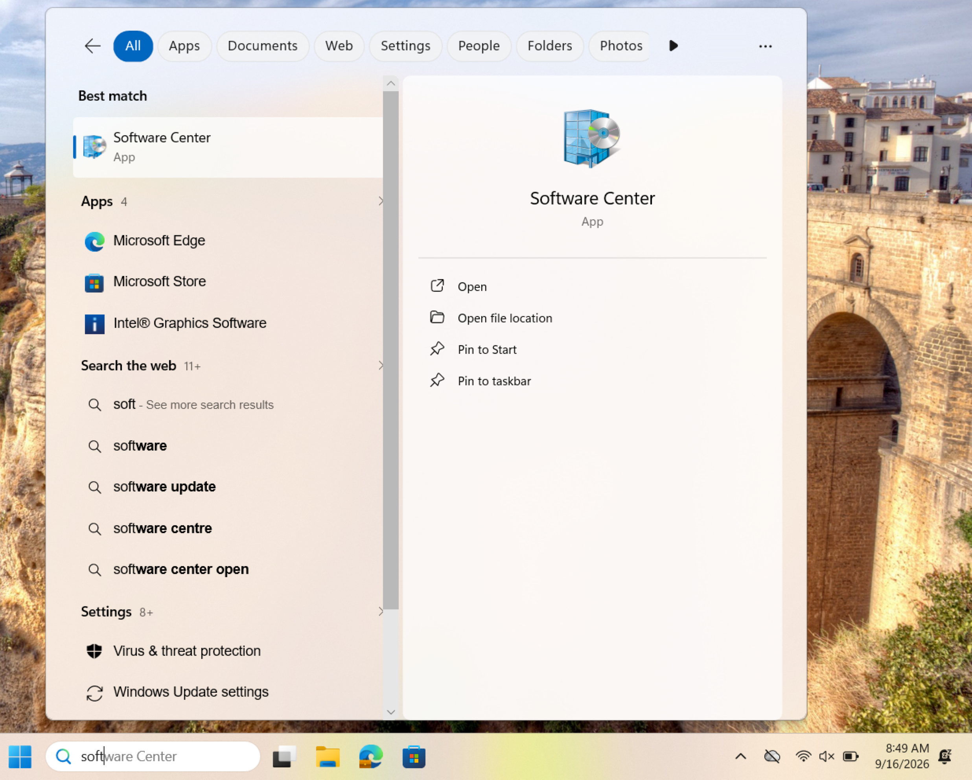Click the muted volume tray icon

[x=827, y=756]
